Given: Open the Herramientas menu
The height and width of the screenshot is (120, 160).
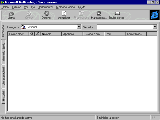Looking at the screenshot, I should pos(45,7).
